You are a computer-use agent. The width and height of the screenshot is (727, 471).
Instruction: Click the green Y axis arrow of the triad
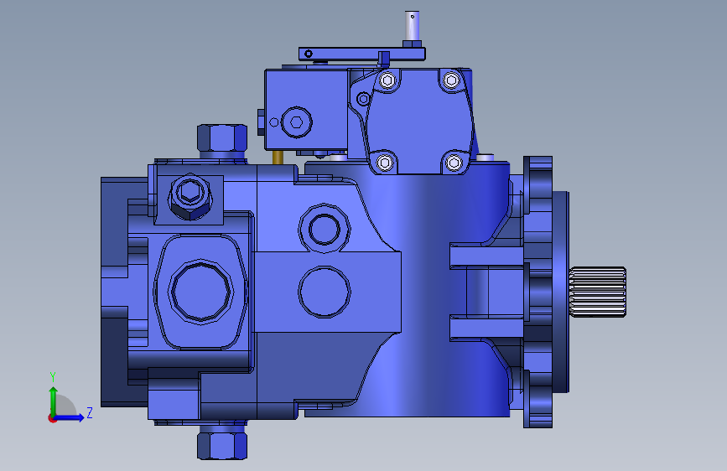point(54,400)
